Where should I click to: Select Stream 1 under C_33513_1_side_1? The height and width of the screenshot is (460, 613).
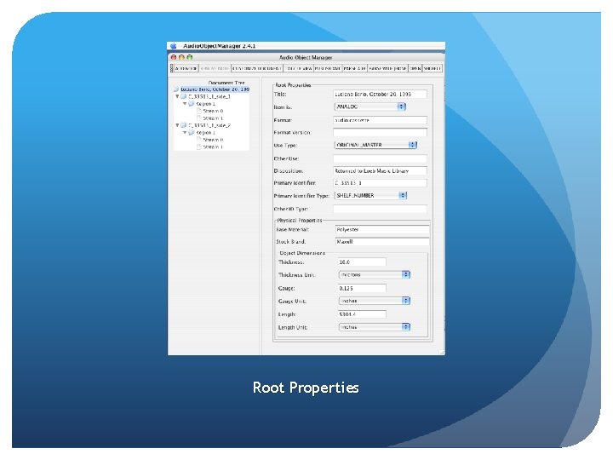[x=213, y=118]
